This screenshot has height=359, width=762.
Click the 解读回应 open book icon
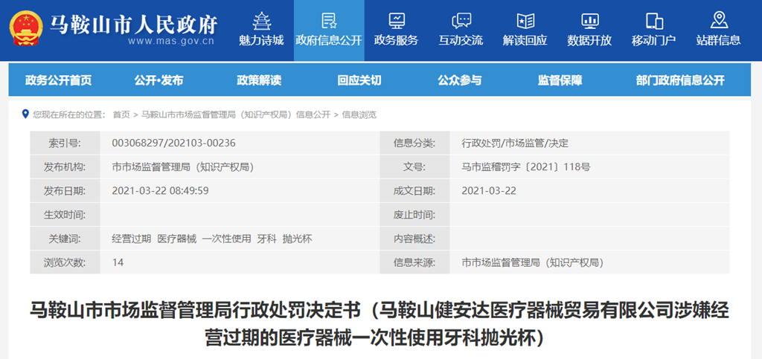525,20
